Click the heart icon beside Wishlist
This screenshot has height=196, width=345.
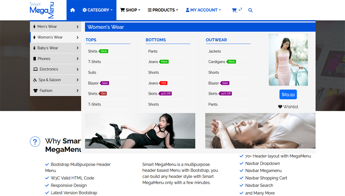point(280,107)
